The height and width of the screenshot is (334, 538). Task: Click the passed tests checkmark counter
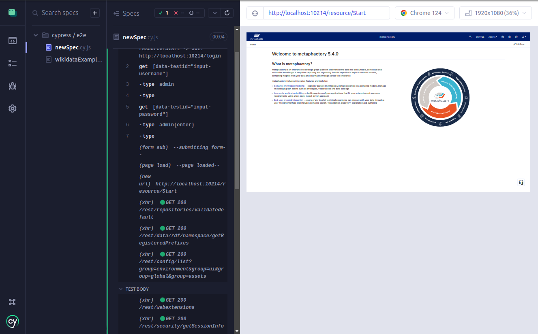pos(163,13)
